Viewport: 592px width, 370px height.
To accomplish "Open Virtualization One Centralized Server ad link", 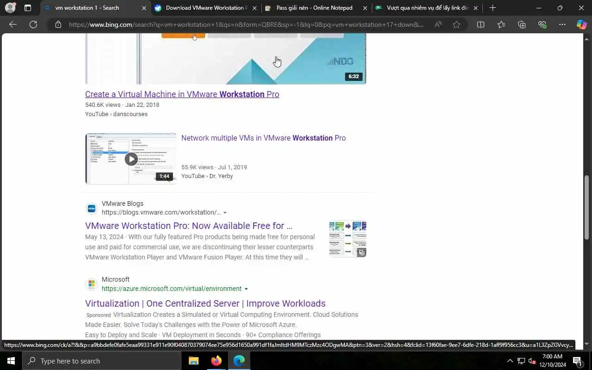I will (205, 303).
